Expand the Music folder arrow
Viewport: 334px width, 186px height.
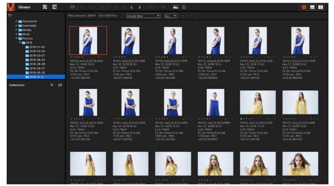16,34
